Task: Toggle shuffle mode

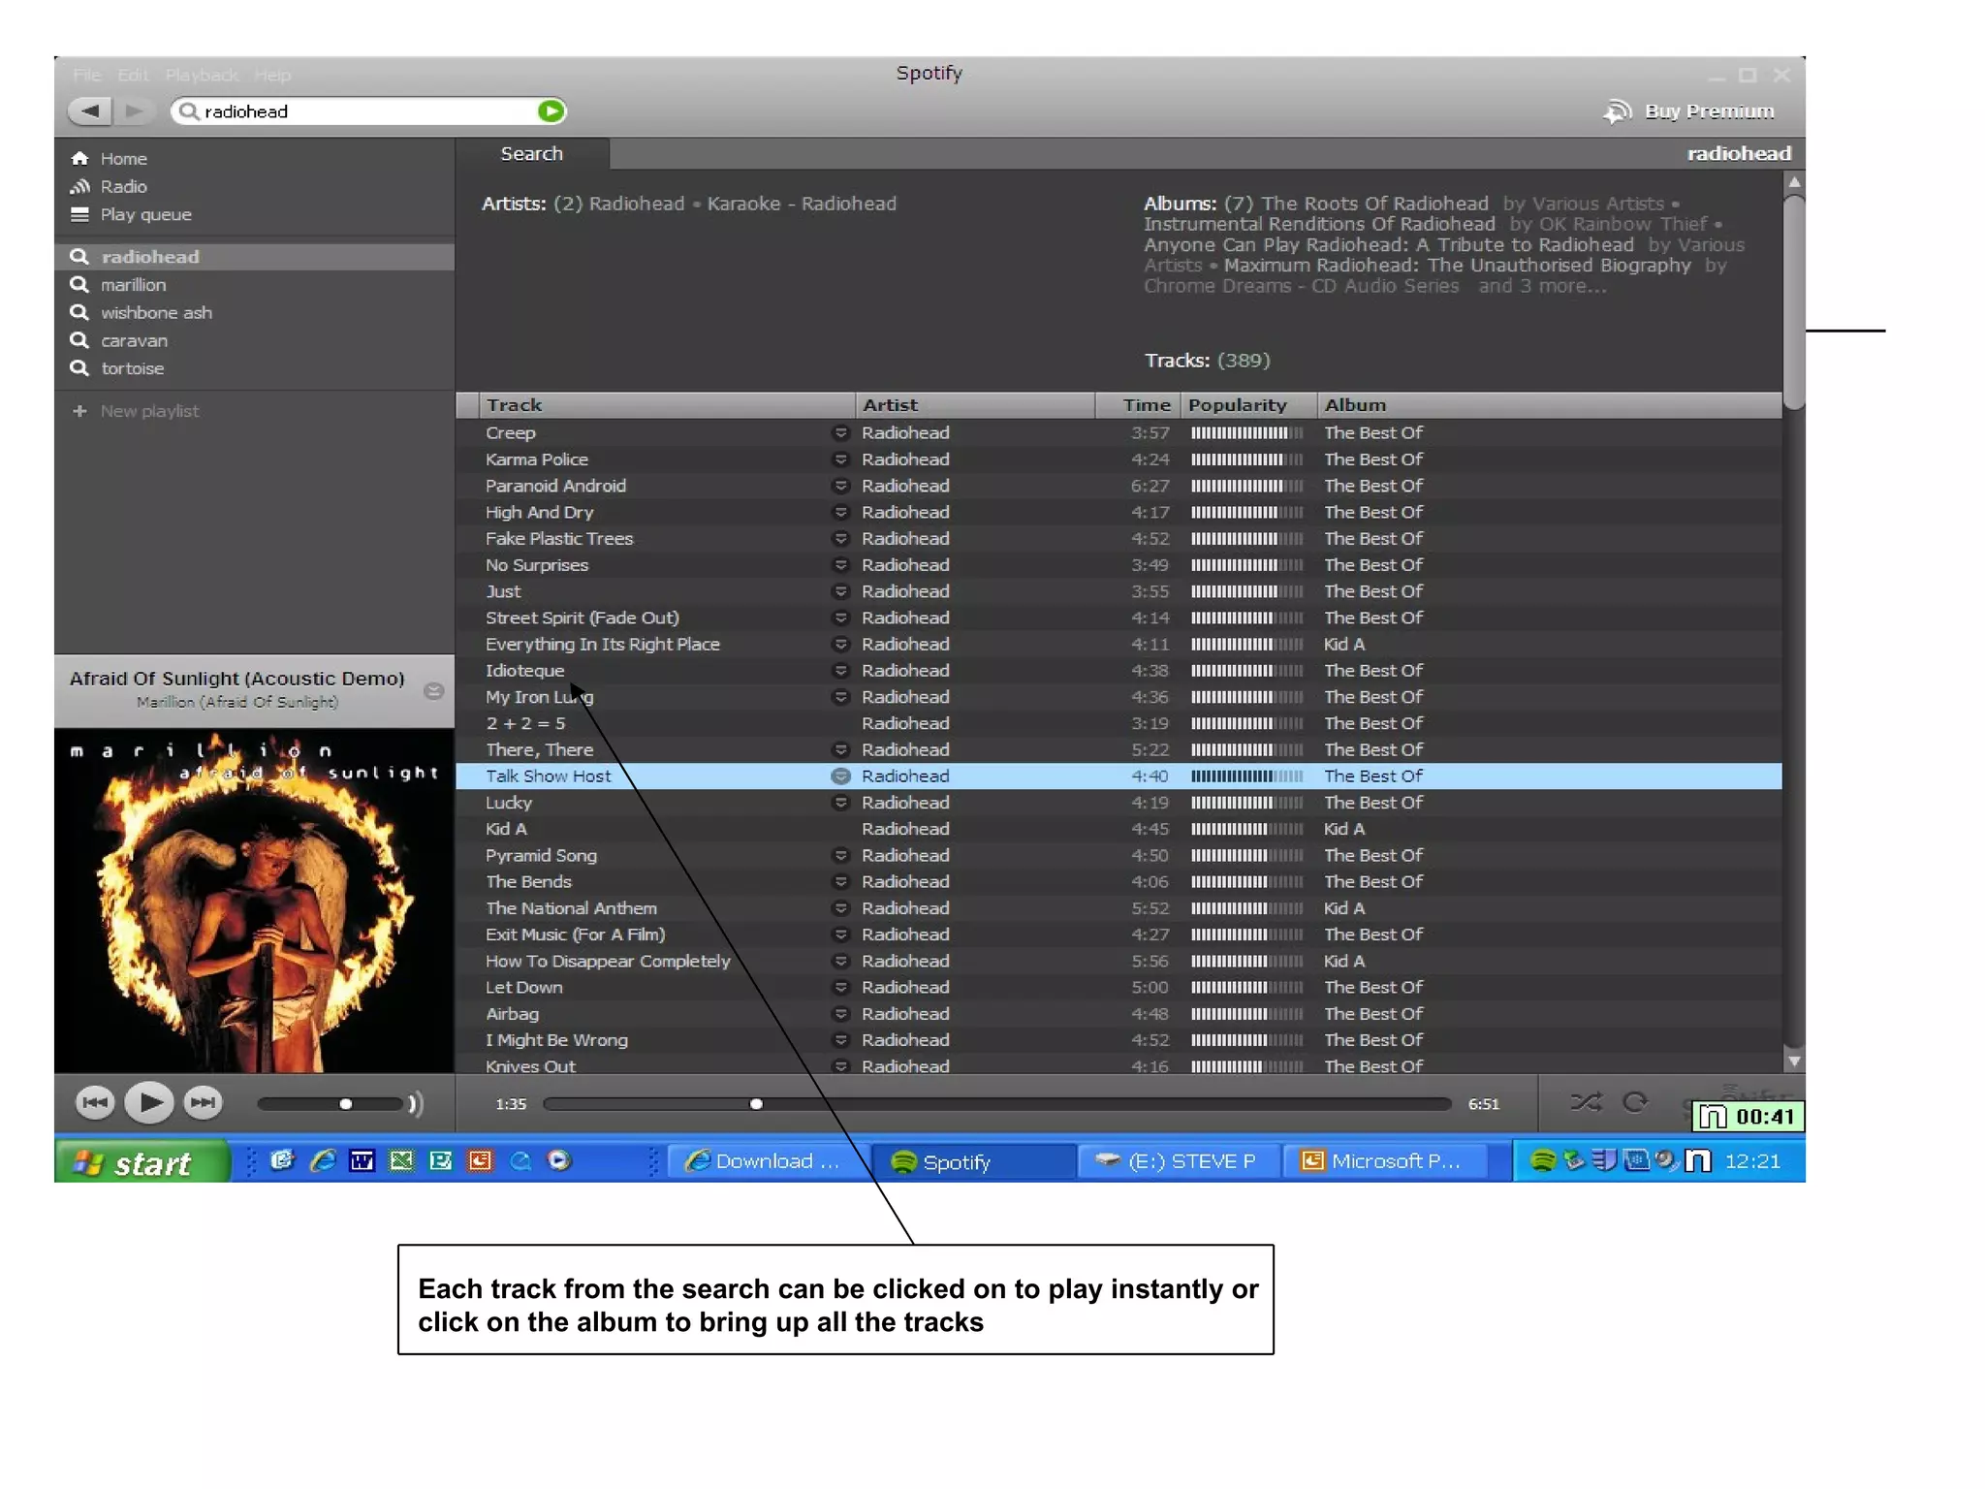Action: (1586, 1102)
